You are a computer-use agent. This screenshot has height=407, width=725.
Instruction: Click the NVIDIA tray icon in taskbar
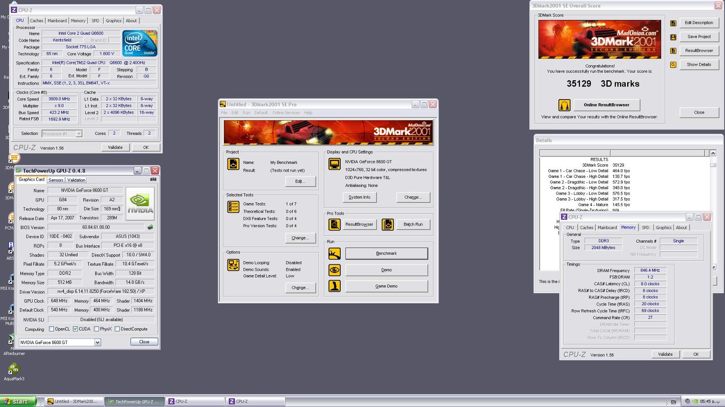pos(696,401)
